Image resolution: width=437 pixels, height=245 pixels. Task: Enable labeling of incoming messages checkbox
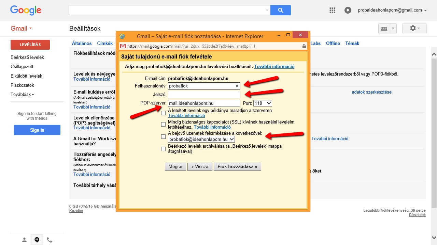(x=164, y=137)
